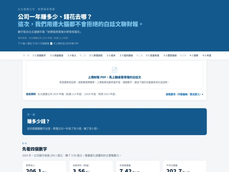Open nav section 2-1

pyautogui.click(x=96, y=56)
